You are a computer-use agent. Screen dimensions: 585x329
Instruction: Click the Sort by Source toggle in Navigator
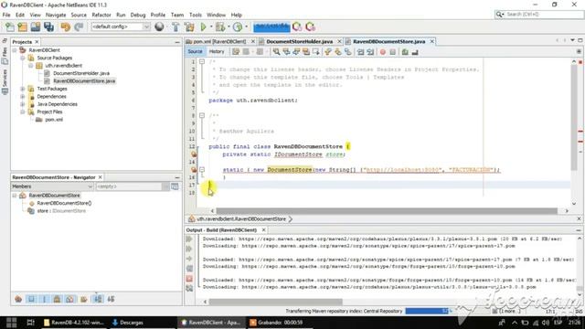point(111,299)
